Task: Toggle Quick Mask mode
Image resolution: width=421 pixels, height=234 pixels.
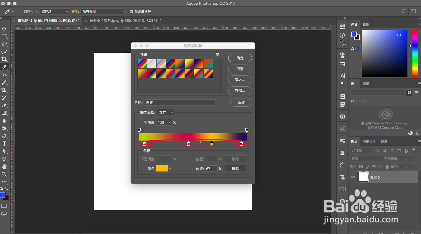Action: pos(4,206)
